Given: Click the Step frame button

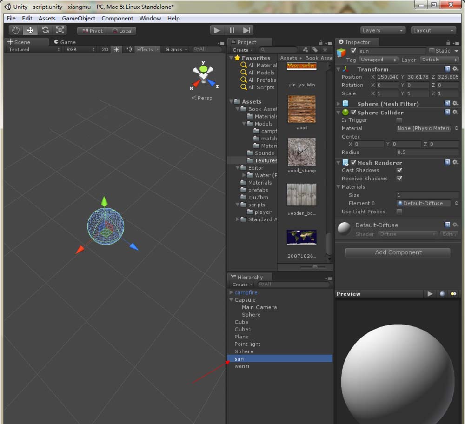Looking at the screenshot, I should click(x=247, y=30).
